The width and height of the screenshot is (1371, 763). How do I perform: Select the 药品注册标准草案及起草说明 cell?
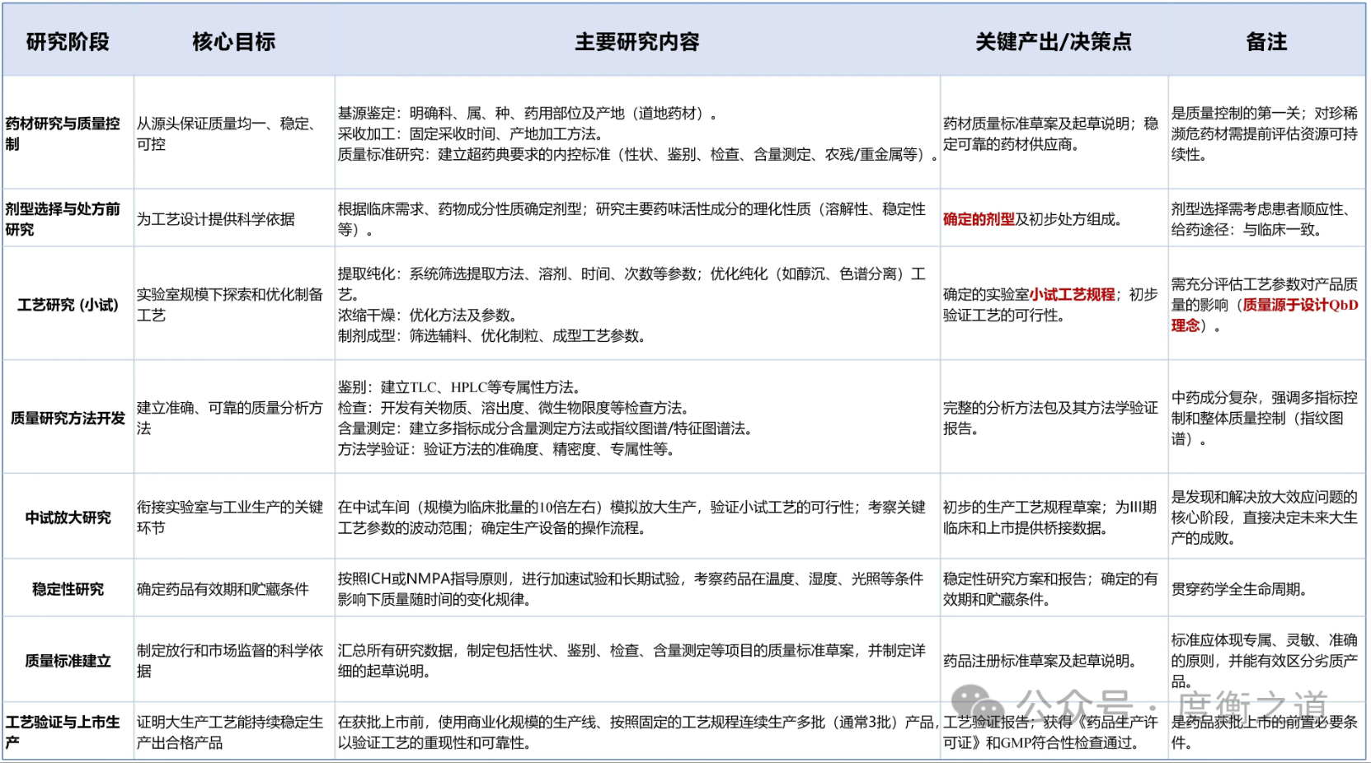(x=1042, y=661)
